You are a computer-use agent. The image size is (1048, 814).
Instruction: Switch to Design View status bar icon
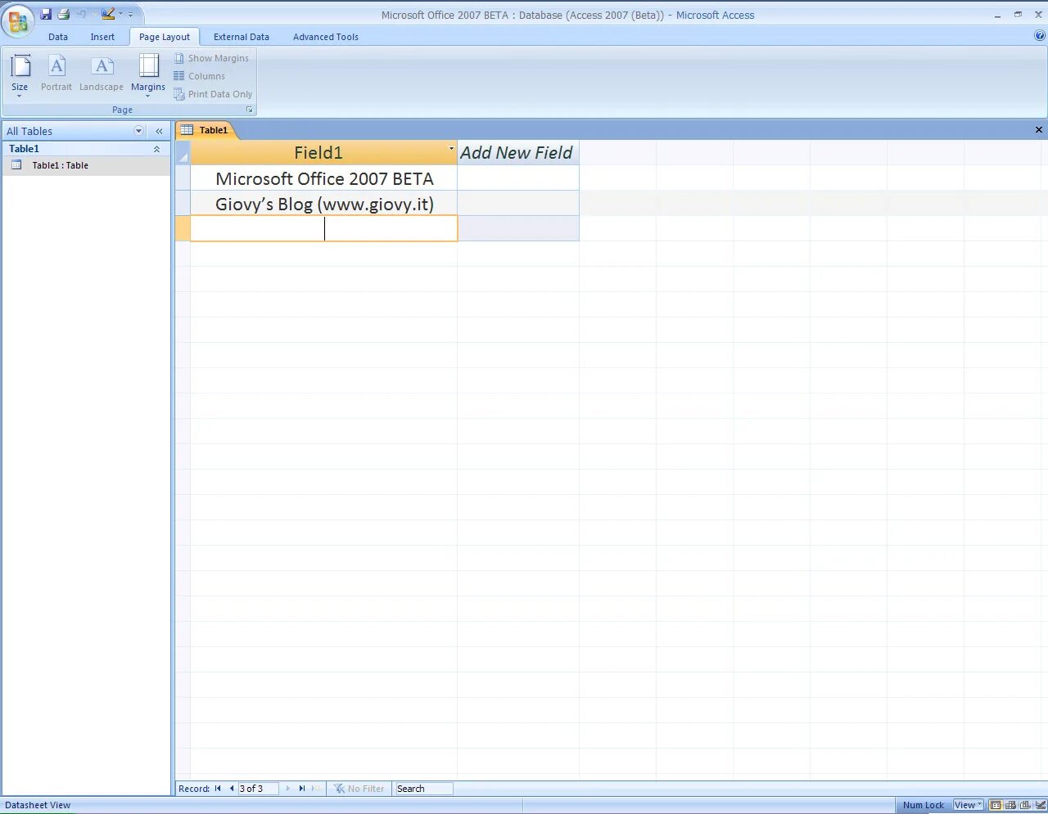1040,805
